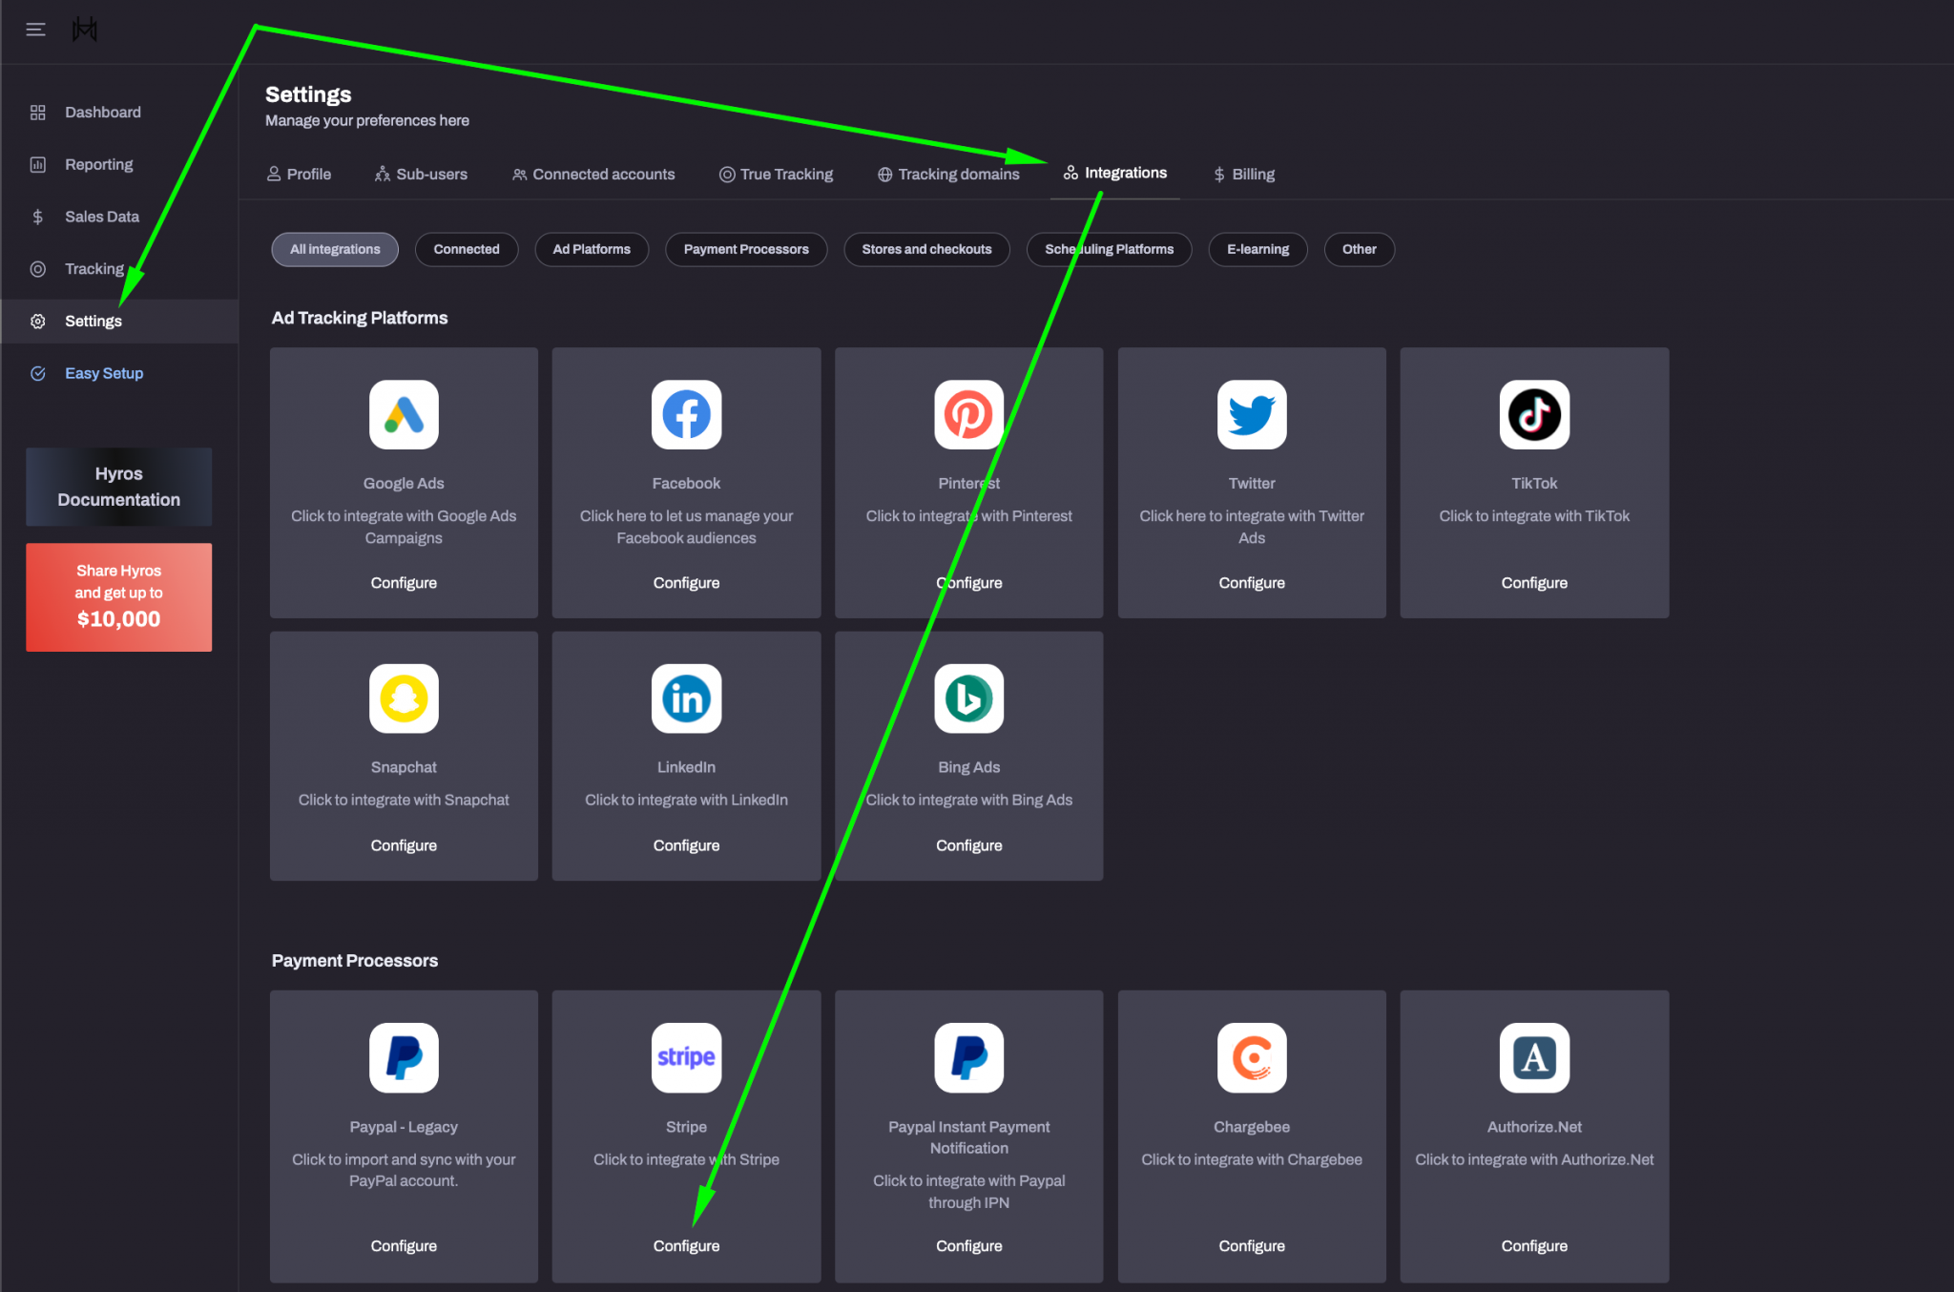Click the hamburger menu in the top left

click(35, 30)
